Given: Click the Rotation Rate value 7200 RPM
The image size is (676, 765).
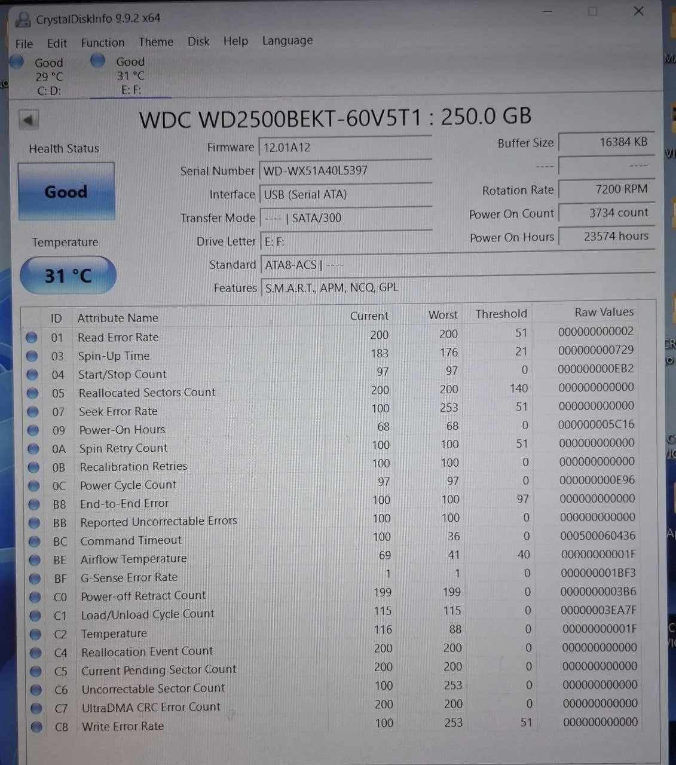Looking at the screenshot, I should click(x=606, y=189).
